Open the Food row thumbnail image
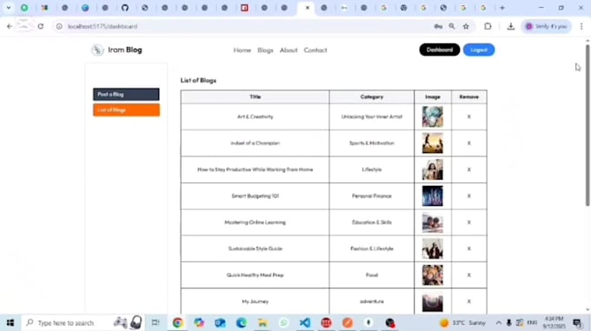 432,275
